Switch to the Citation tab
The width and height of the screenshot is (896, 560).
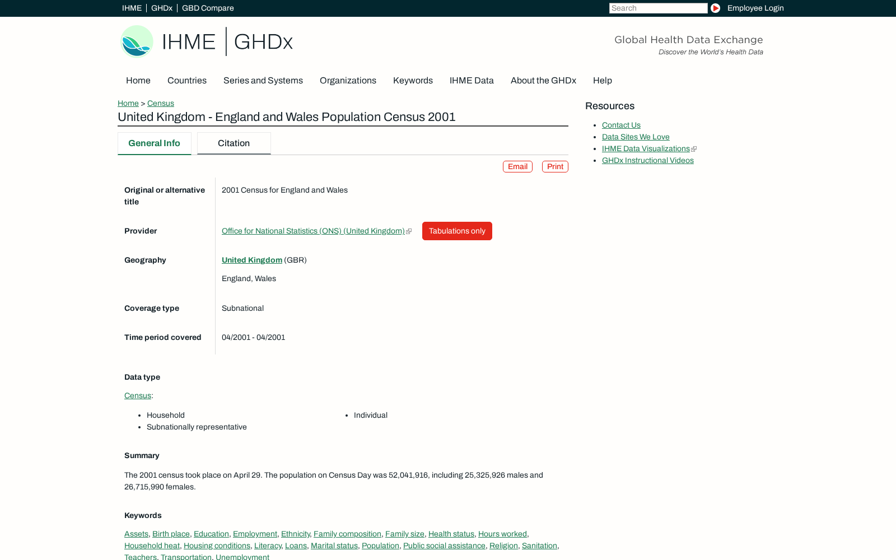(234, 143)
